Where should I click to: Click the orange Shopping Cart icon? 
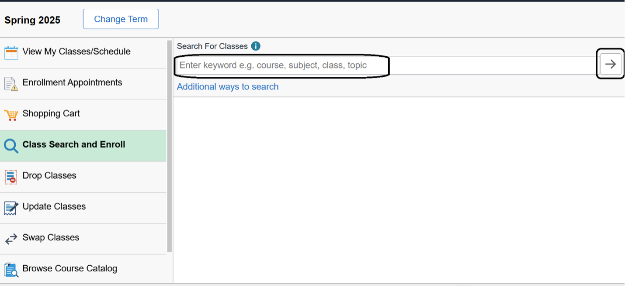click(x=11, y=115)
